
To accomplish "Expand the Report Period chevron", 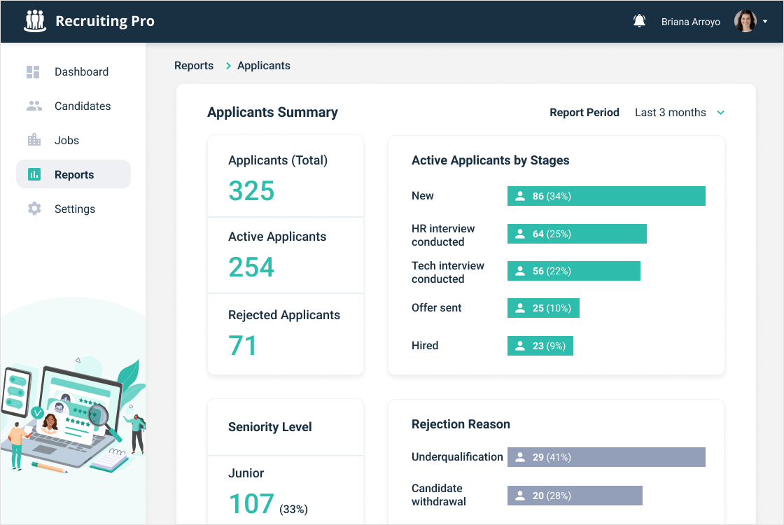I will coord(720,113).
